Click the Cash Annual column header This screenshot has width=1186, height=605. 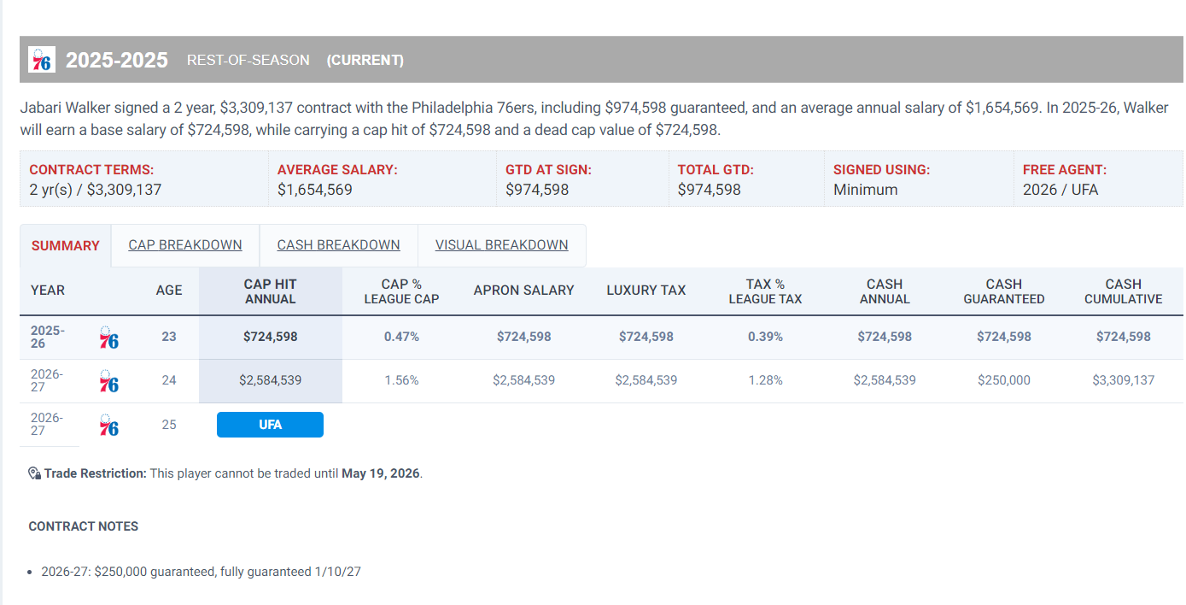click(885, 291)
